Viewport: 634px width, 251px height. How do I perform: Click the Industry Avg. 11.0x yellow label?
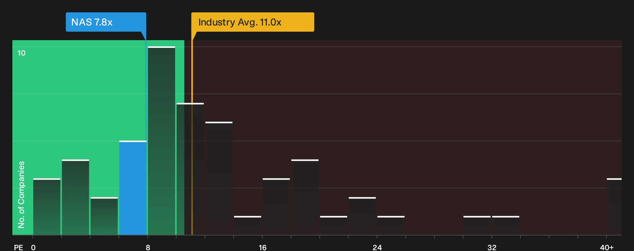pyautogui.click(x=253, y=22)
